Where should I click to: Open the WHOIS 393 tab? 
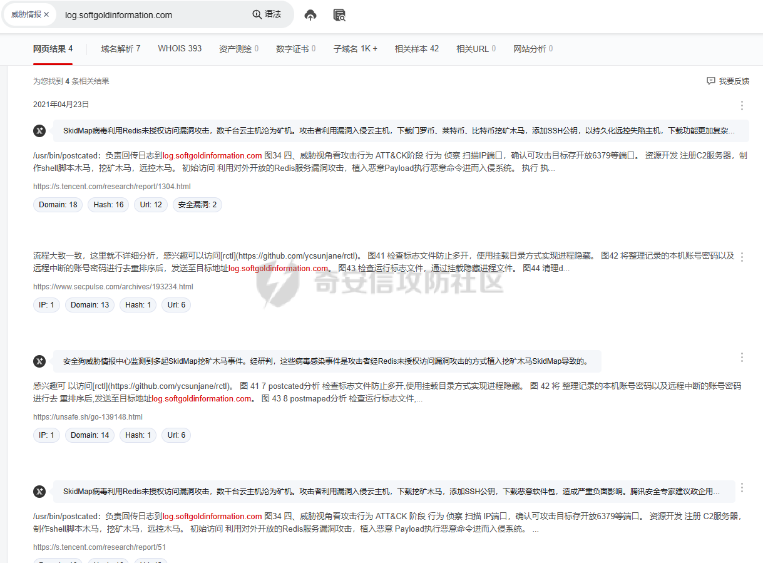pyautogui.click(x=180, y=49)
